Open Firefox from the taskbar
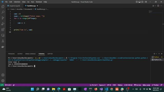Viewport: 164px width, 92px height. click(x=96, y=89)
